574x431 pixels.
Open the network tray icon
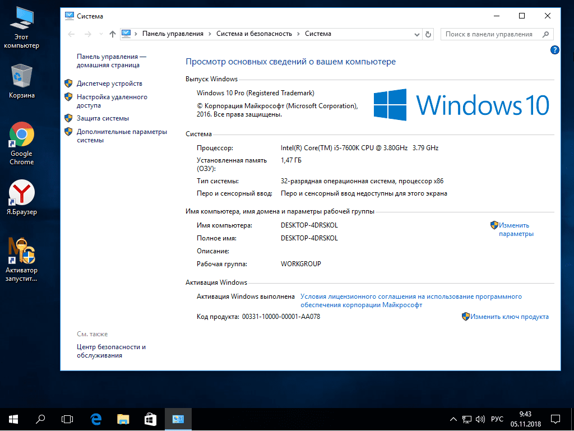(467, 419)
